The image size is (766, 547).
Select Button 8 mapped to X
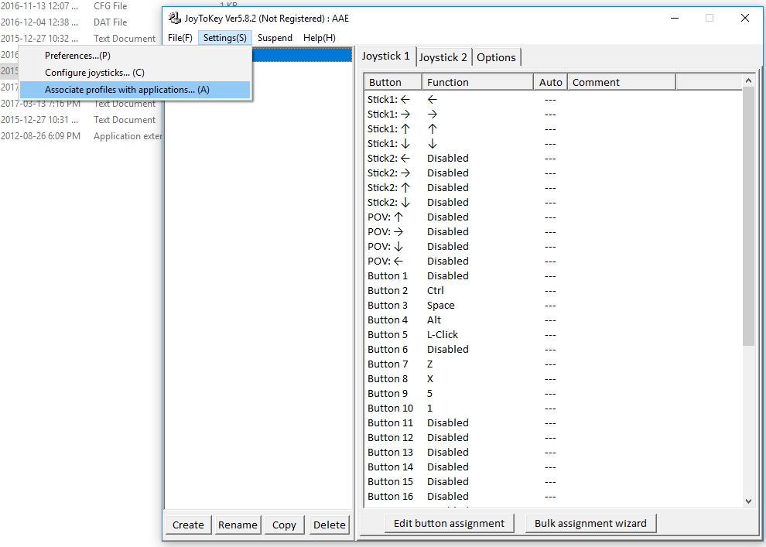pyautogui.click(x=553, y=378)
